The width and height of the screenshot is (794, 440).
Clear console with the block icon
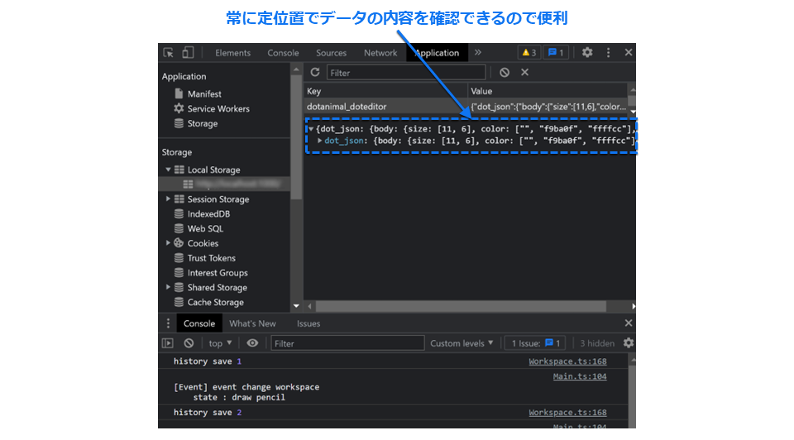(189, 343)
